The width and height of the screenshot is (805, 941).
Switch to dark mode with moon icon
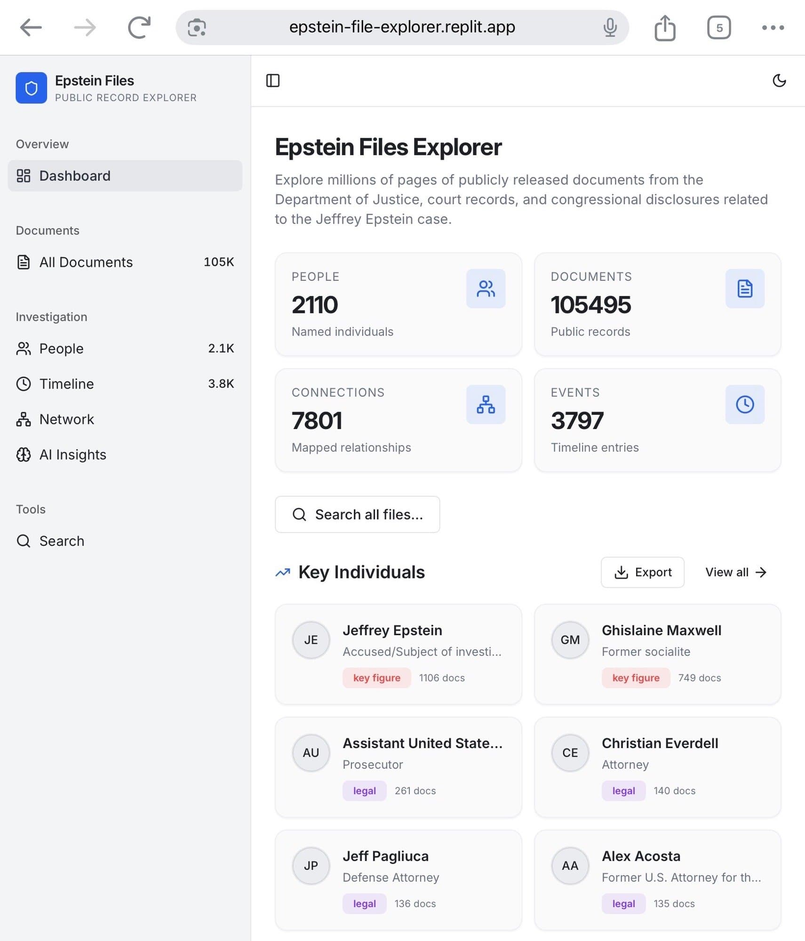tap(779, 80)
